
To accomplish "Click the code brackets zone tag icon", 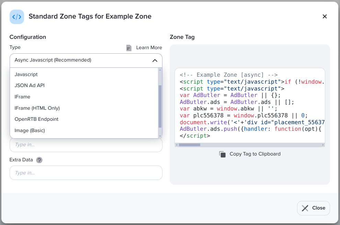I will (17, 17).
